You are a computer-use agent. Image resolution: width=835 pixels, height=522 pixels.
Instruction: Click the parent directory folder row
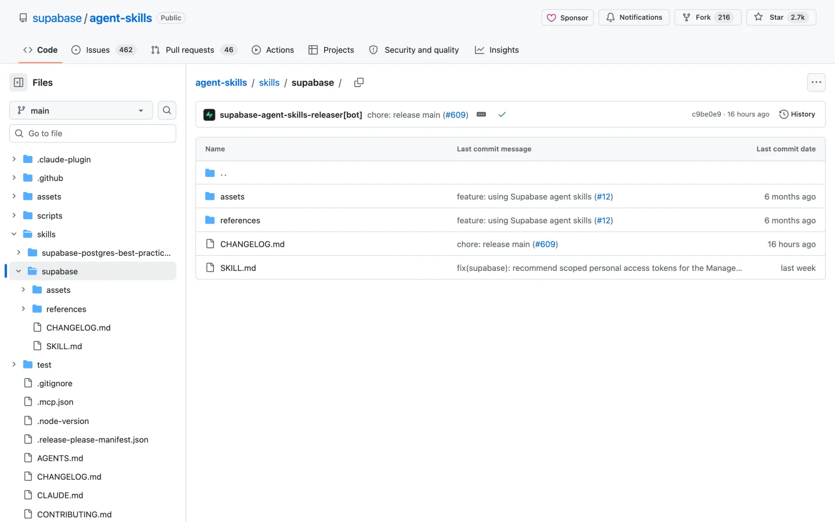(510, 173)
